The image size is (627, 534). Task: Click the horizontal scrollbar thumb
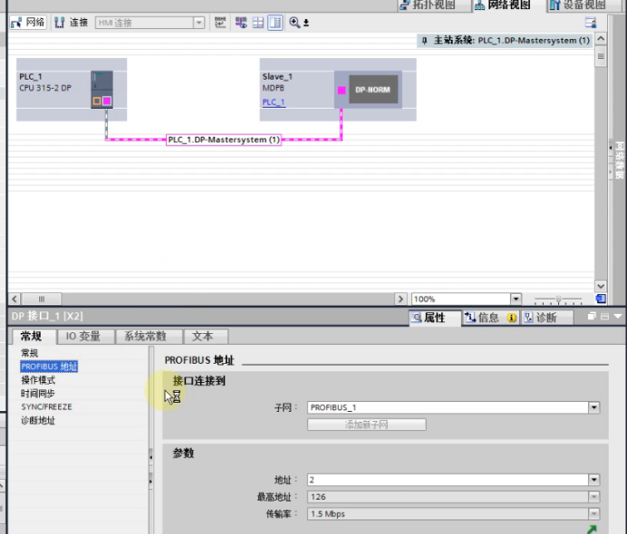coord(42,299)
